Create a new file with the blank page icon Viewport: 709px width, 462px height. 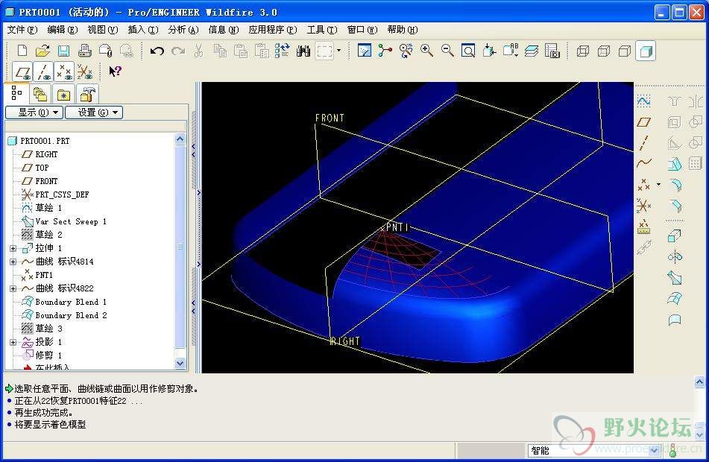click(22, 51)
